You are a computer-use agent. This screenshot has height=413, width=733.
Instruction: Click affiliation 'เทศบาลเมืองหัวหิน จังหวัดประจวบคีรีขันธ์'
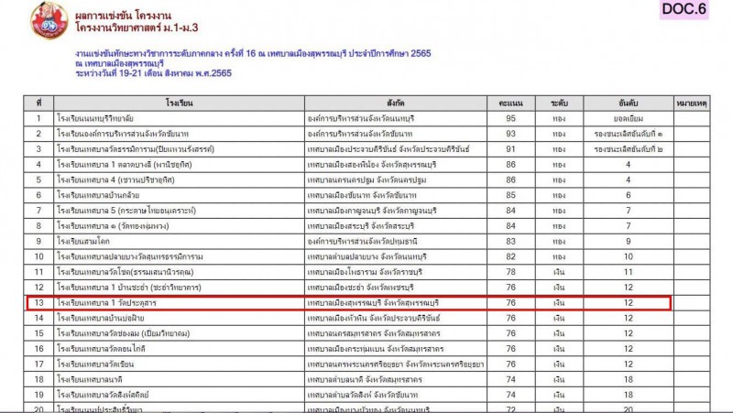pyautogui.click(x=374, y=318)
